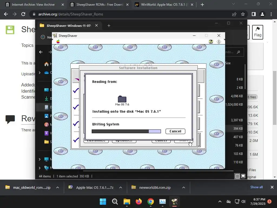This screenshot has height=208, width=277.
Task: Open clock and notifications at 6:37 PM
Action: (258, 201)
